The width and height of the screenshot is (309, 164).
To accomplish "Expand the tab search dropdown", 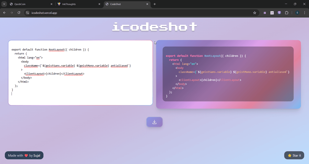I will click(4, 4).
